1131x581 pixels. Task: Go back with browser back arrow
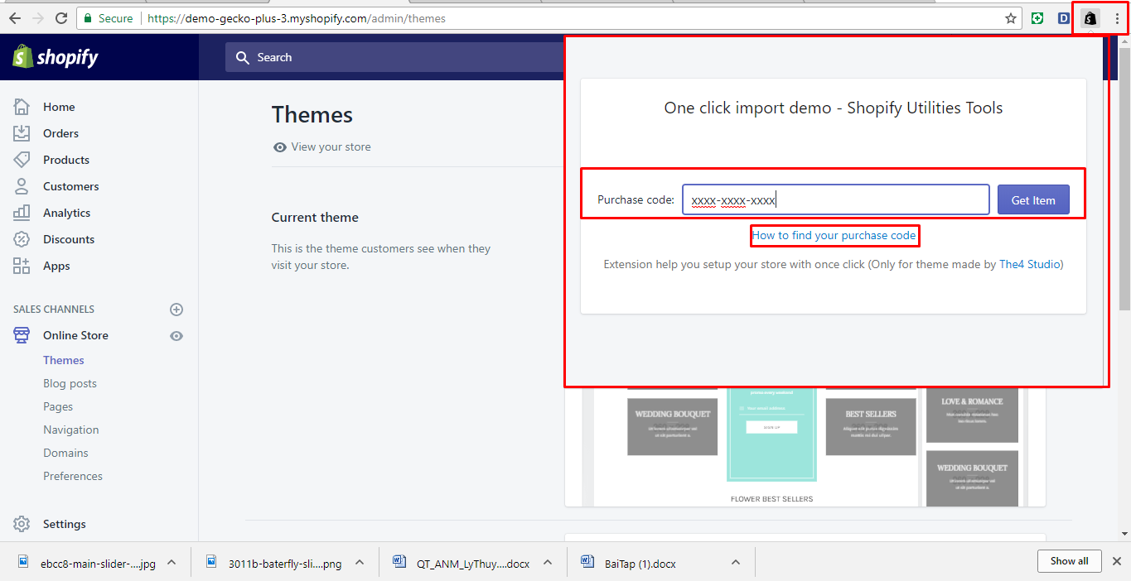[15, 18]
